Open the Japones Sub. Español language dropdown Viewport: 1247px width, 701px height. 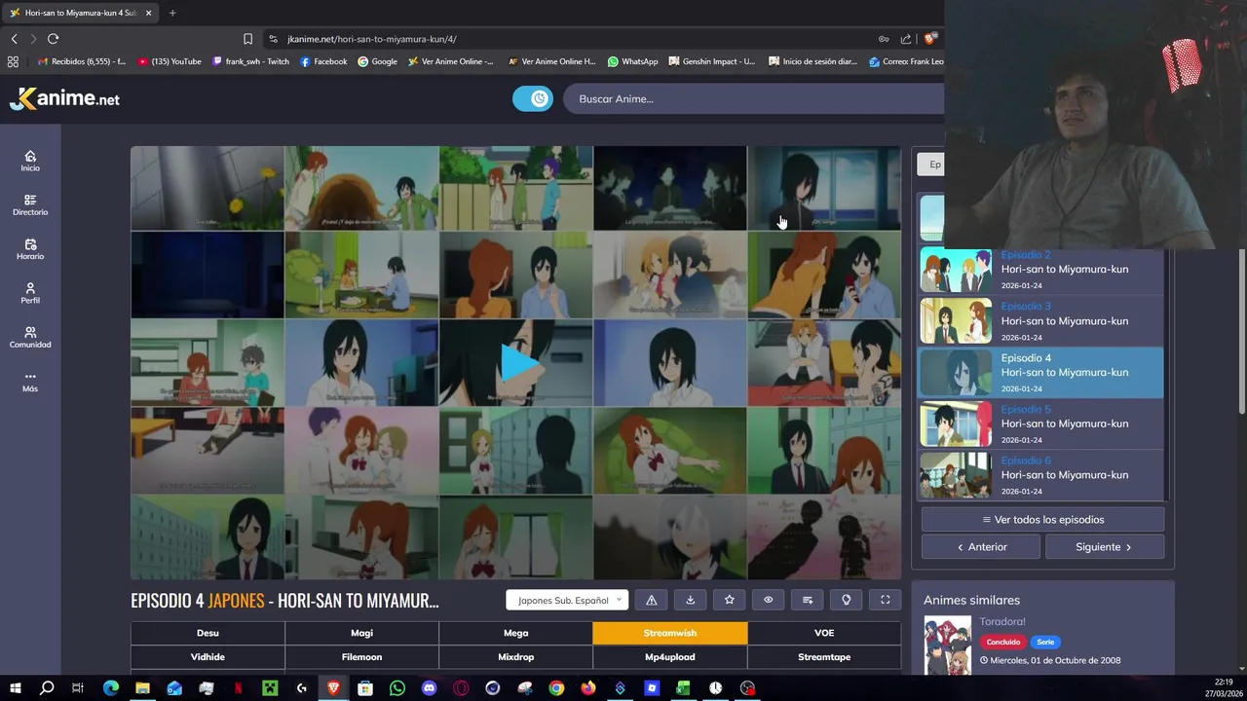pos(567,600)
